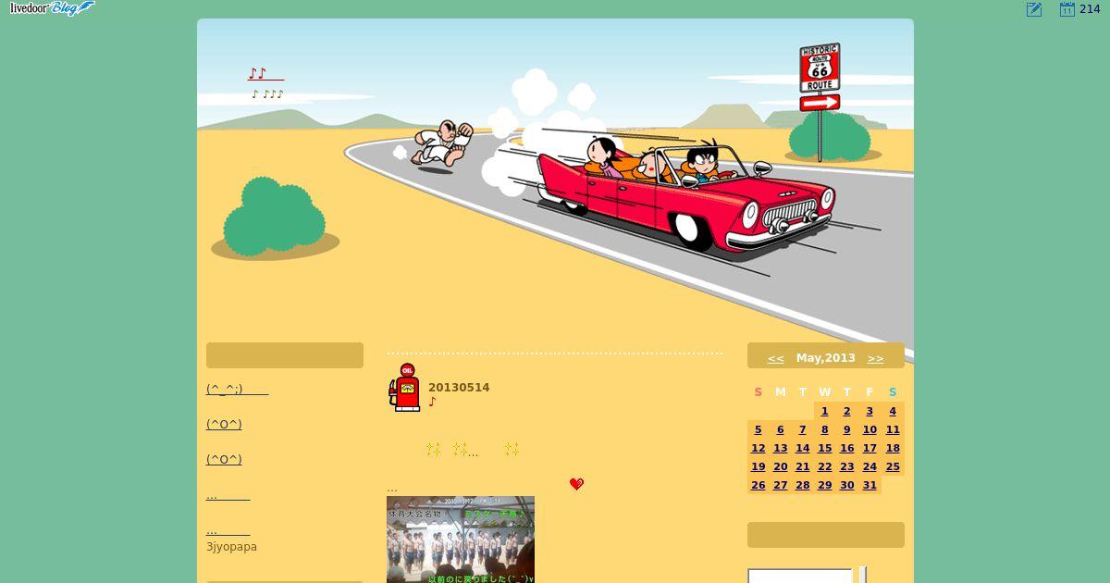1110x583 pixels.
Task: Select May 9 in the calendar
Action: pos(847,429)
